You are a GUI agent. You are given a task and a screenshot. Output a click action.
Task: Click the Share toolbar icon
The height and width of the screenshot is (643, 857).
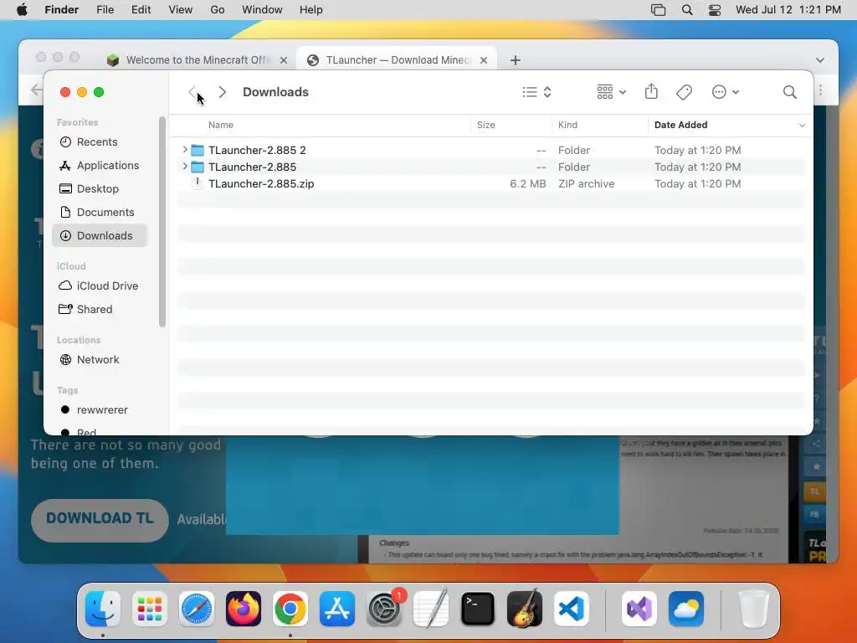651,91
